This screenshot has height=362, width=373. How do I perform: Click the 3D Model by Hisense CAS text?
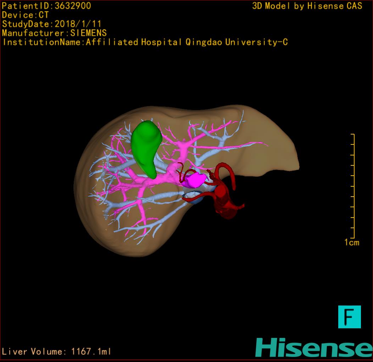point(307,6)
